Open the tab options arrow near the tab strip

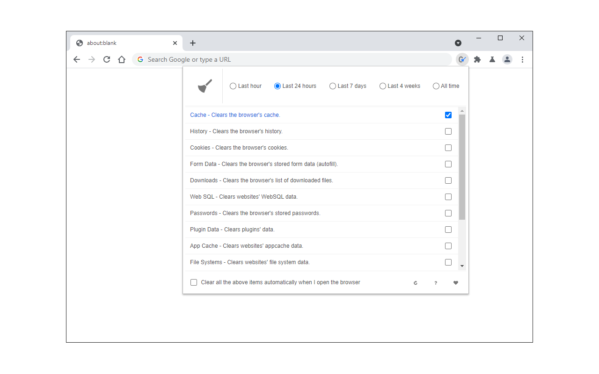tap(458, 43)
